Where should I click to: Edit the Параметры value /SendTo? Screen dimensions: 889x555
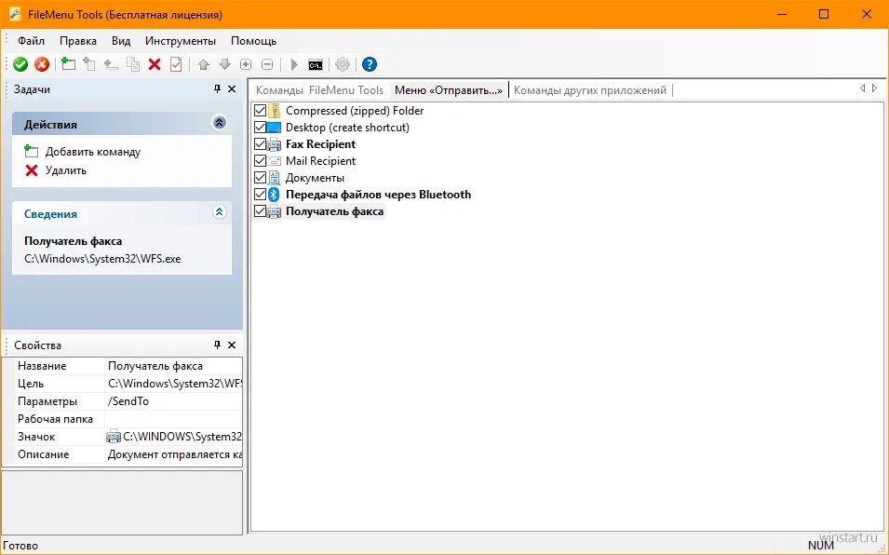[x=173, y=401]
